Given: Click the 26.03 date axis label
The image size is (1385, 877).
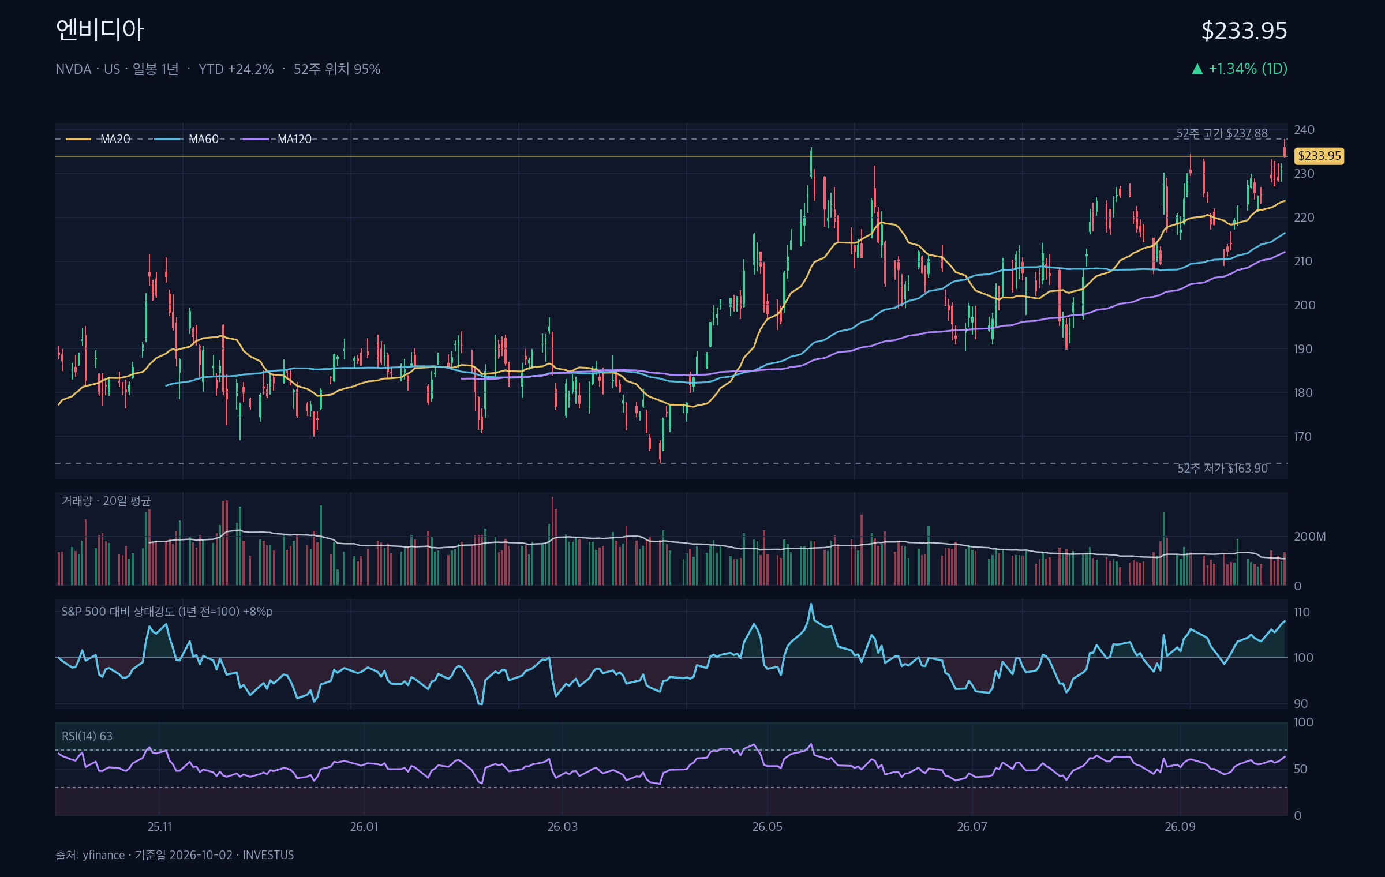Looking at the screenshot, I should coord(563,827).
